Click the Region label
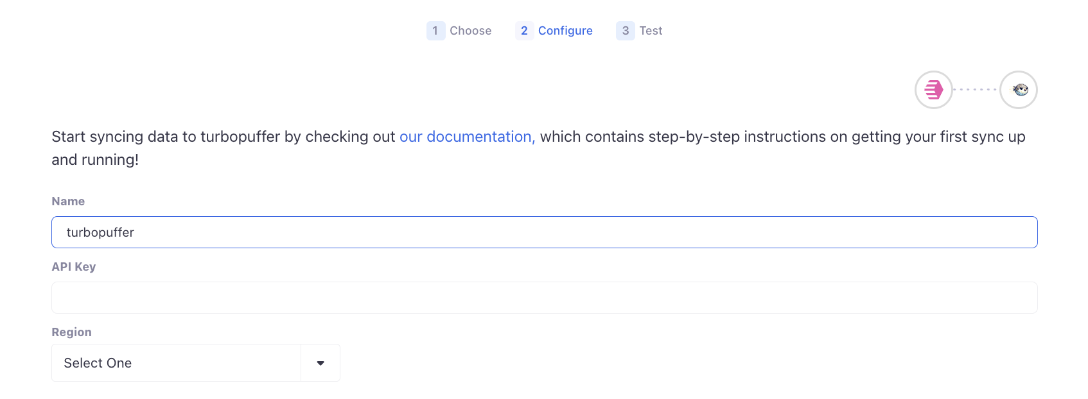Image resolution: width=1088 pixels, height=399 pixels. tap(71, 332)
